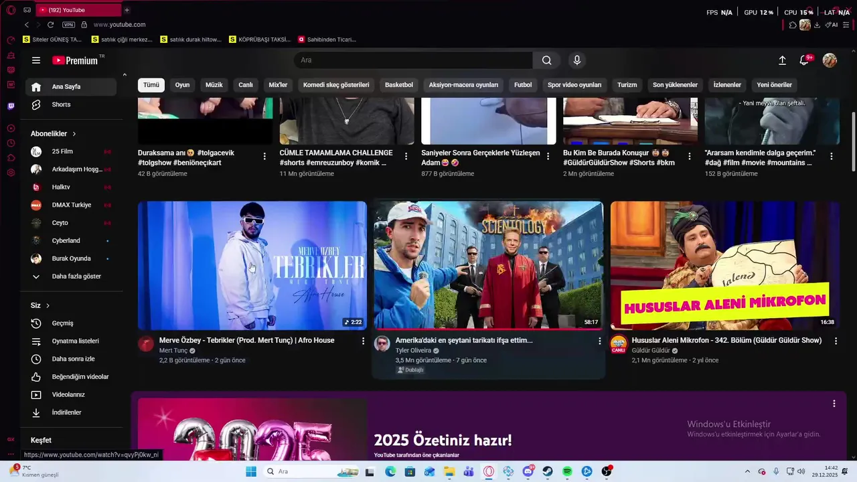The width and height of the screenshot is (857, 482).
Task: Open Opera GX main menu logo
Action: 11,10
